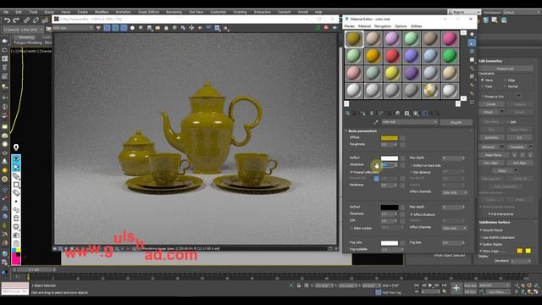Select the pink material sample slot
Image resolution: width=542 pixels, height=305 pixels.
pos(450,39)
